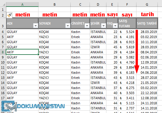
Task: Select column E header
Action: pos(112,4)
